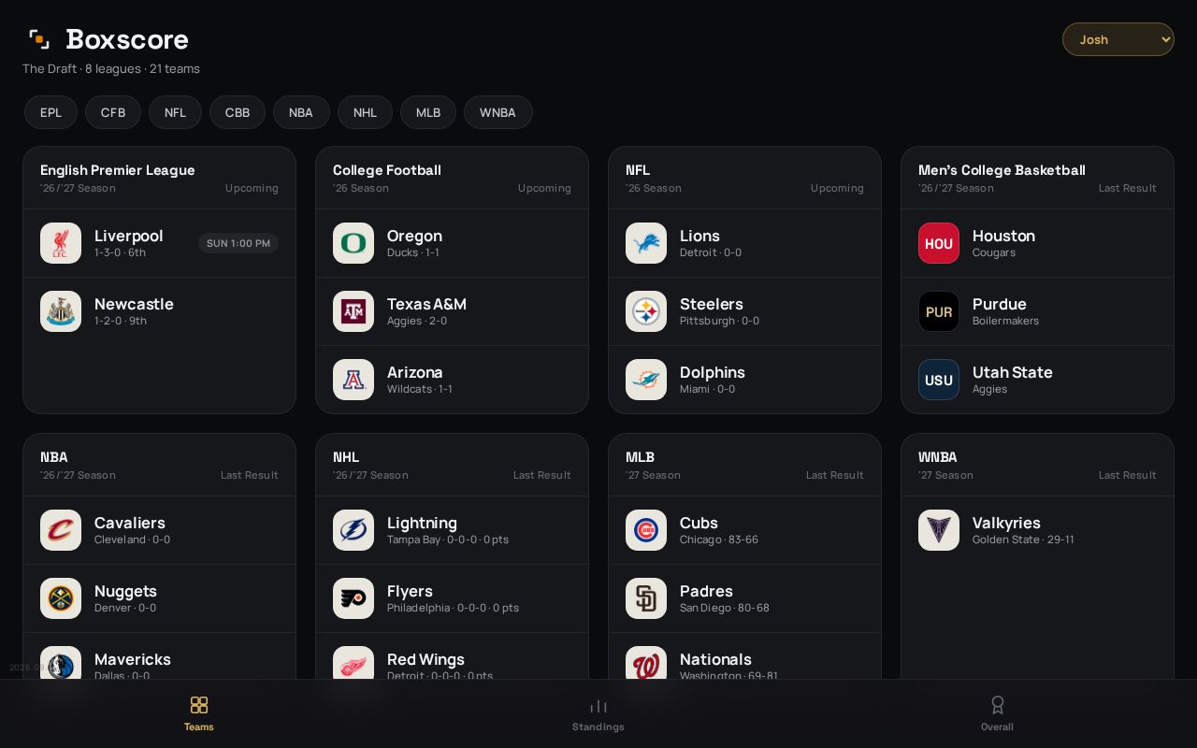
Task: Click the Denver Nuggets logo
Action: (x=61, y=598)
